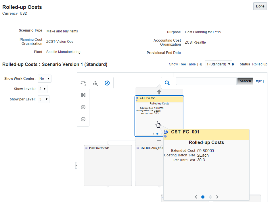The height and width of the screenshot is (202, 270).
Task: Open the Show per Level dropdown
Action: [x=43, y=99]
